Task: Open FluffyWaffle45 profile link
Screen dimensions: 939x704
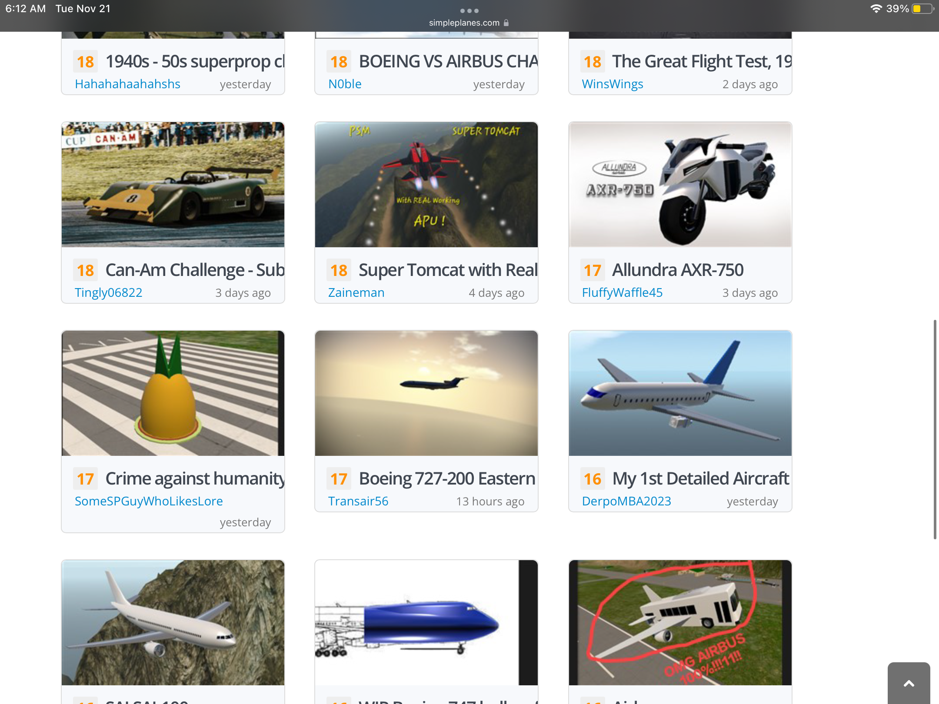Action: pos(622,292)
